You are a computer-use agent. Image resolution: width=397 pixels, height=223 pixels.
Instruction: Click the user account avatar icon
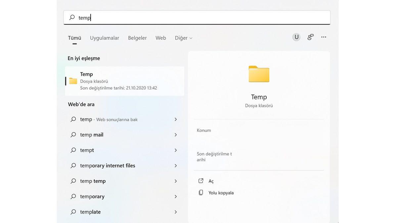click(296, 37)
